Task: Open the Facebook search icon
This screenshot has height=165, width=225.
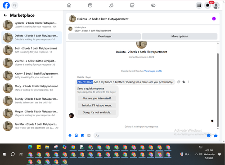Action: click(x=15, y=5)
